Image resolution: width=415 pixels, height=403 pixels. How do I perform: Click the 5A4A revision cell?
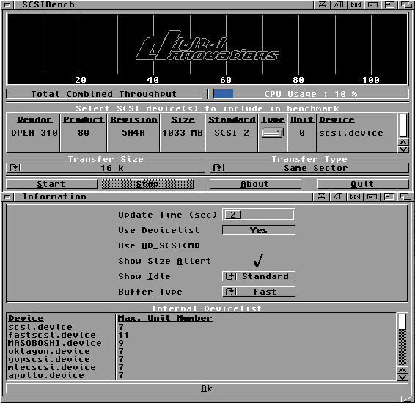click(x=133, y=133)
